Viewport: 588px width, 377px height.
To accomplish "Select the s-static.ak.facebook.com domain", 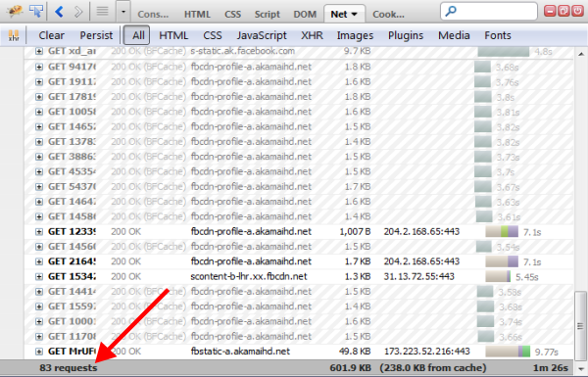I will click(243, 51).
